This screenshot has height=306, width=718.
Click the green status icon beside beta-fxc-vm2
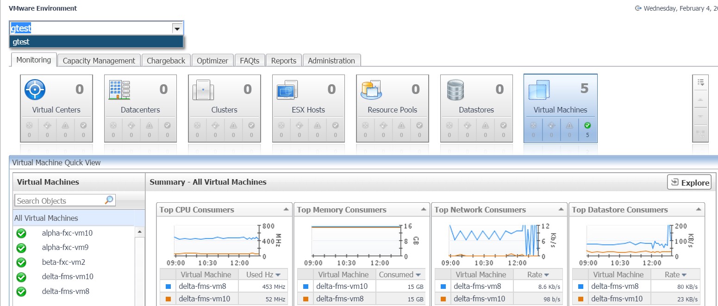(21, 262)
